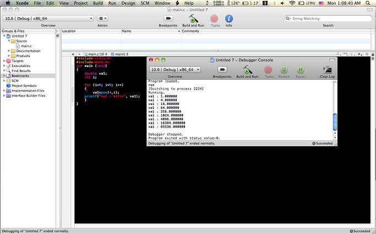
Task: Click Spotlight magnifier in menu bar
Action: [x=368, y=3]
